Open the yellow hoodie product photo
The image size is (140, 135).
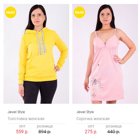pyautogui.click(x=36, y=54)
